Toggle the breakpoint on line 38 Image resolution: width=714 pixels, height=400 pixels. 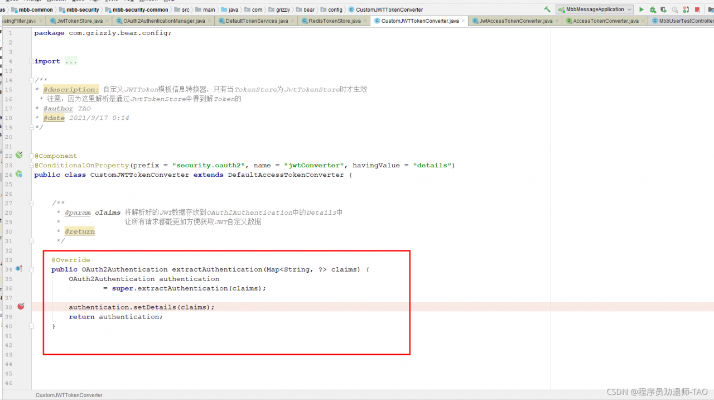pos(21,306)
